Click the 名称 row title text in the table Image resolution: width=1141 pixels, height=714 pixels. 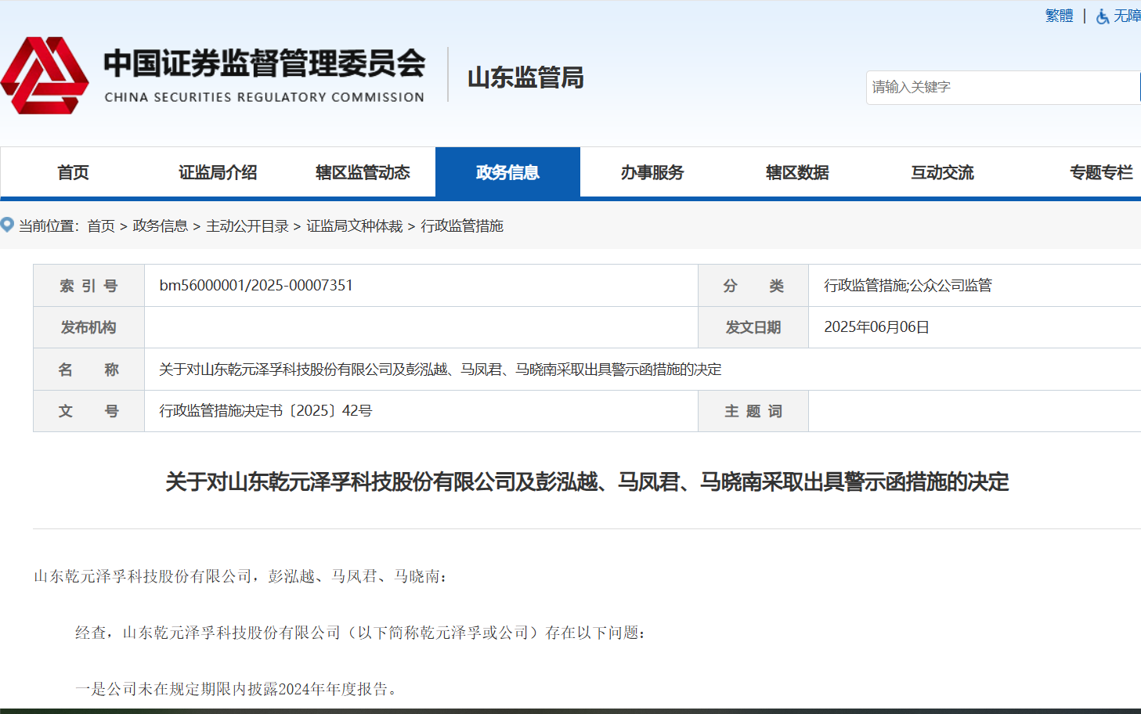click(440, 370)
